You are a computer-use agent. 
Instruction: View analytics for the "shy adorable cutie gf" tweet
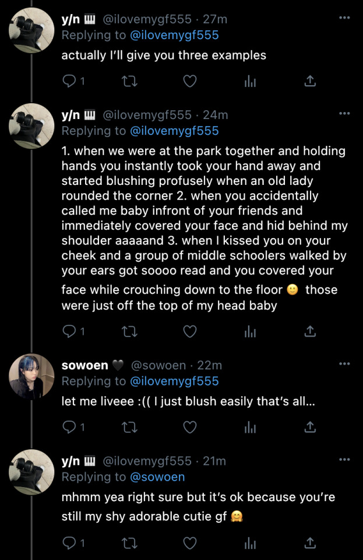[x=251, y=544]
